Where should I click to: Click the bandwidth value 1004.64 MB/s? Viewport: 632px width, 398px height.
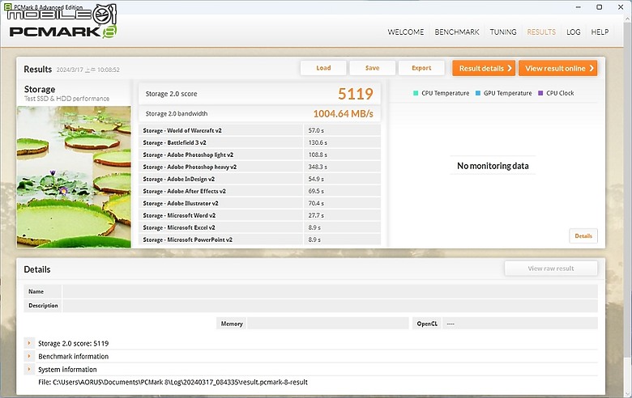344,114
